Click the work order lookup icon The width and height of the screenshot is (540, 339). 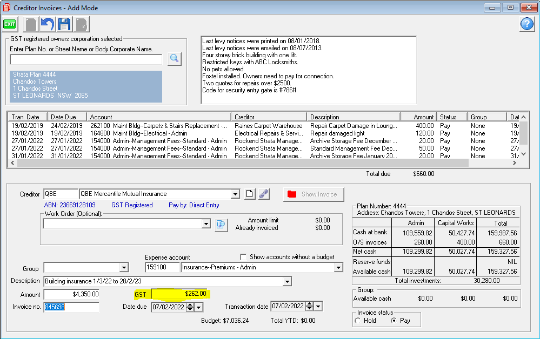(x=221, y=225)
